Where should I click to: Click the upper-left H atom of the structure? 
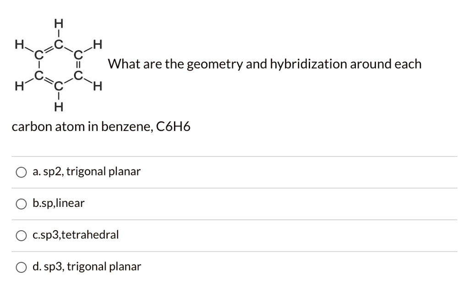(18, 44)
